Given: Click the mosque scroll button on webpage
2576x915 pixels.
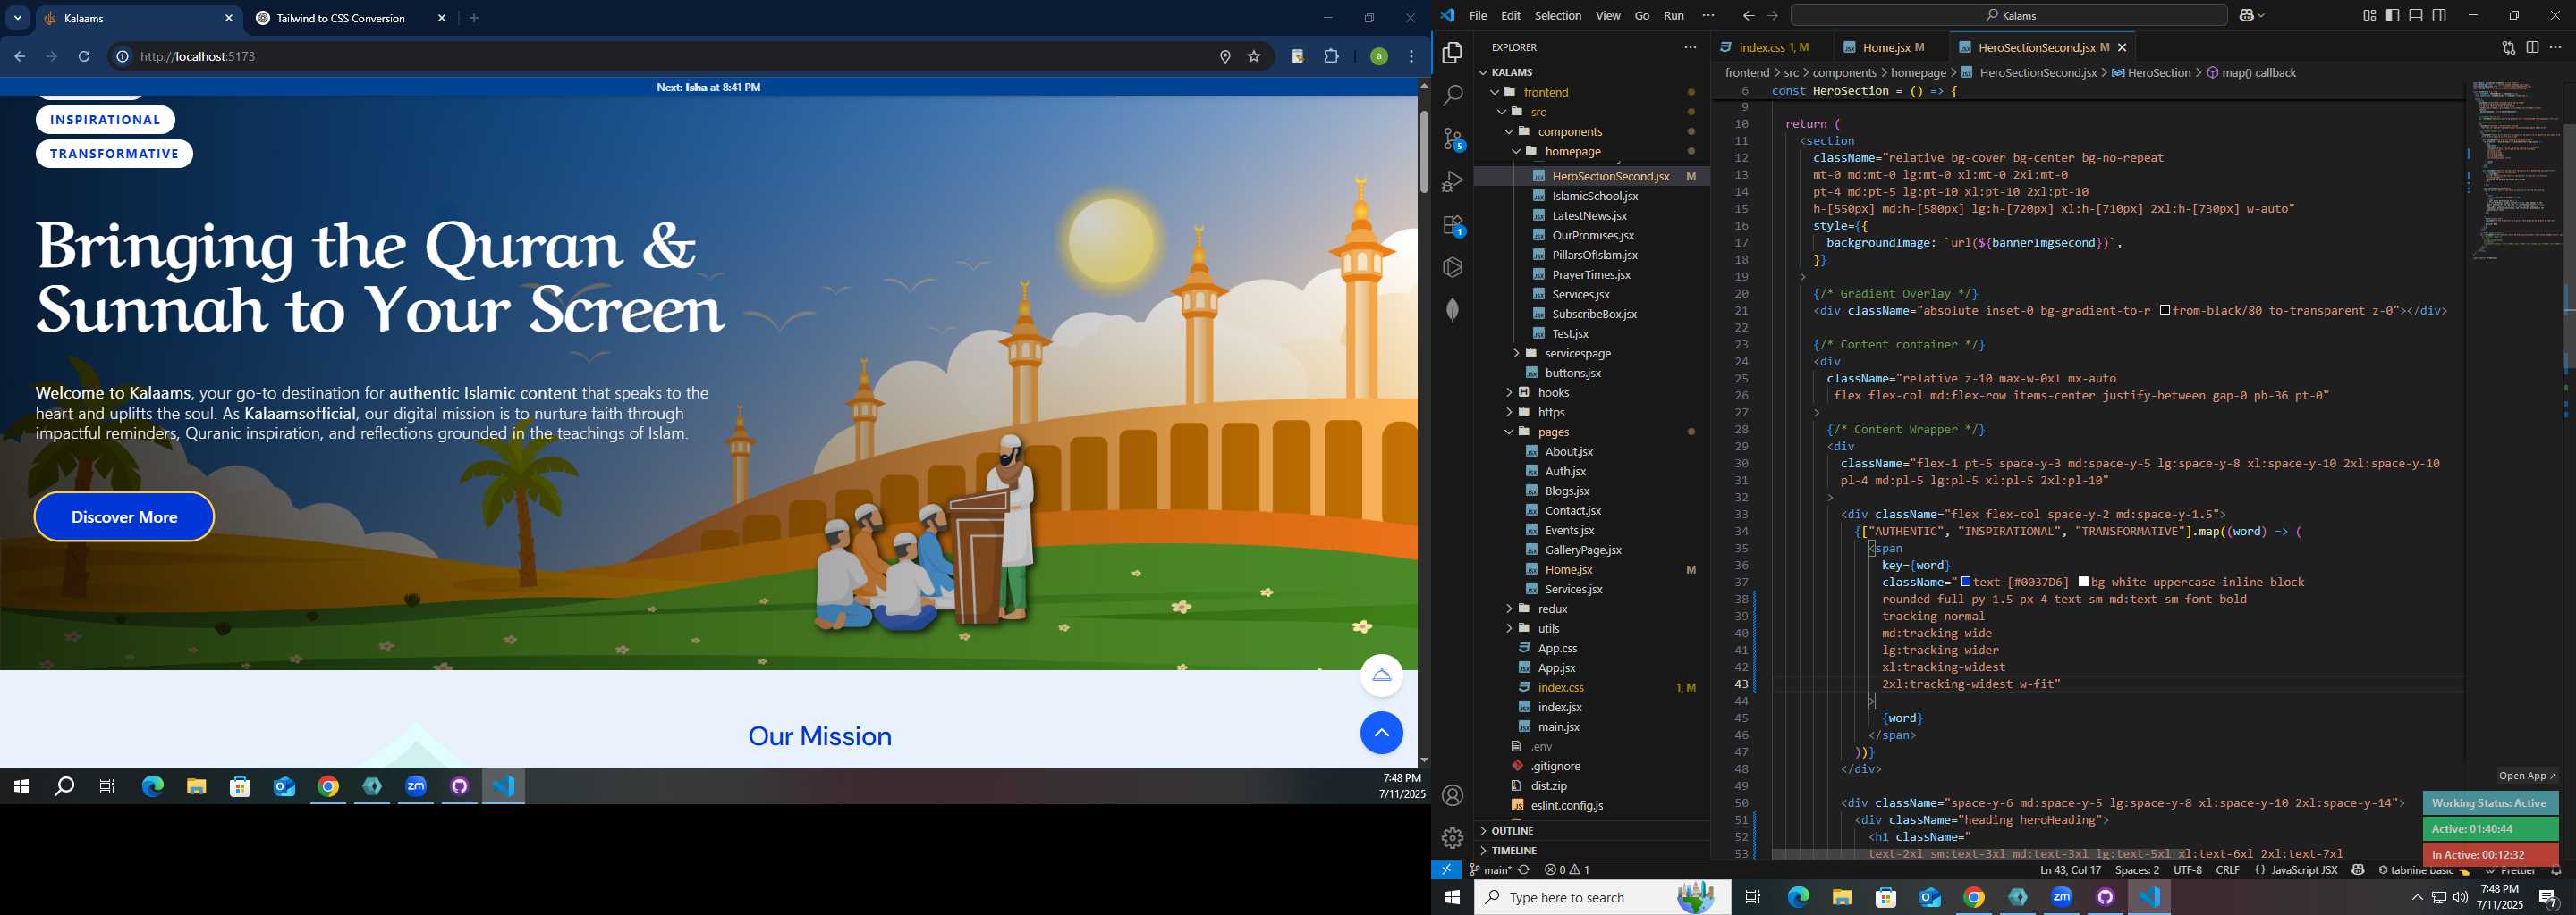Looking at the screenshot, I should [x=1381, y=676].
